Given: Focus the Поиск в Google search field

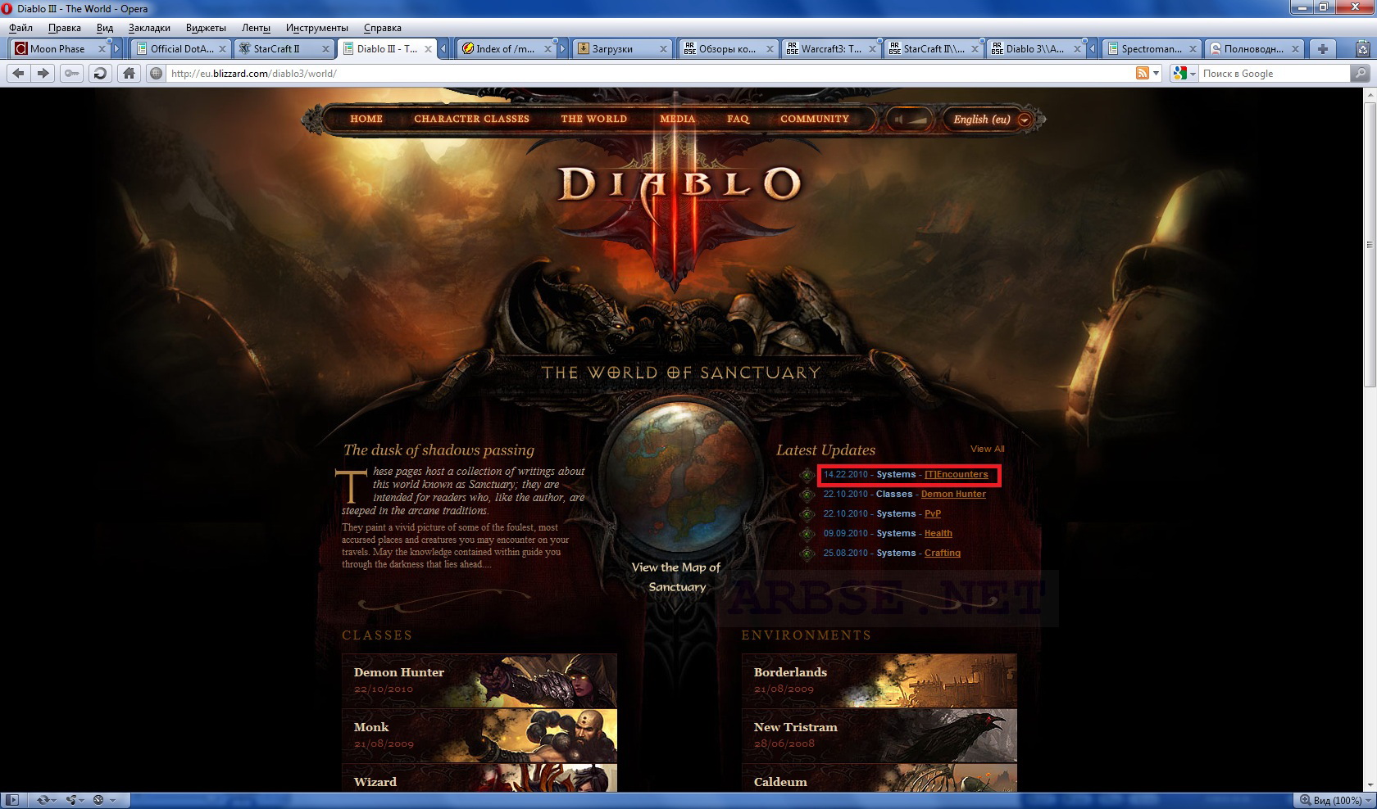Looking at the screenshot, I should tap(1273, 74).
